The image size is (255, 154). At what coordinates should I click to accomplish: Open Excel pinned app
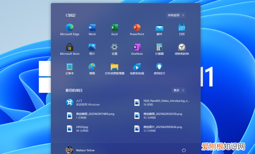[114, 29]
